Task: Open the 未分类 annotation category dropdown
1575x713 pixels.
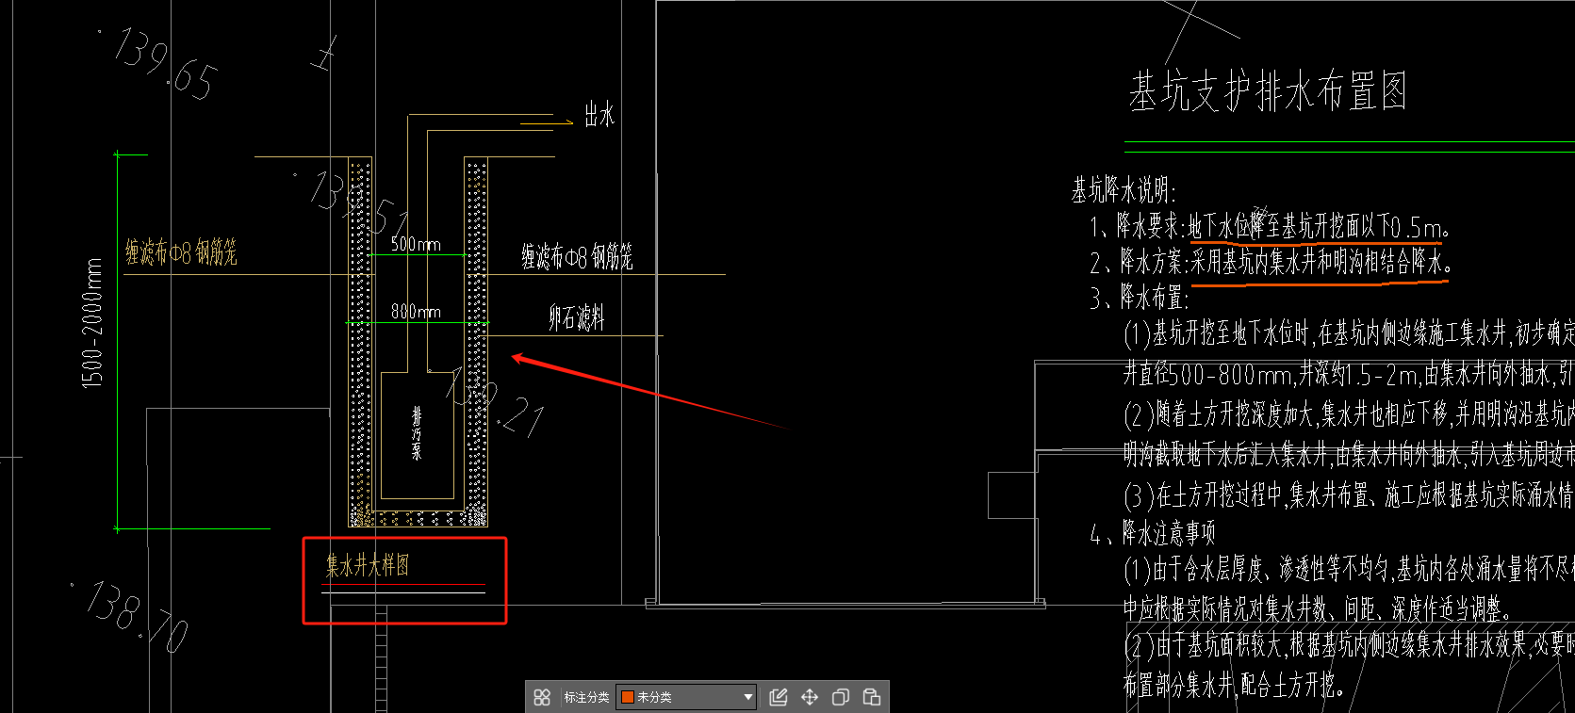Action: click(x=686, y=697)
